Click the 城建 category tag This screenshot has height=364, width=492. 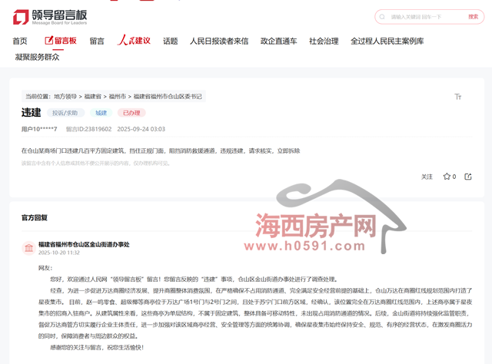click(x=101, y=113)
